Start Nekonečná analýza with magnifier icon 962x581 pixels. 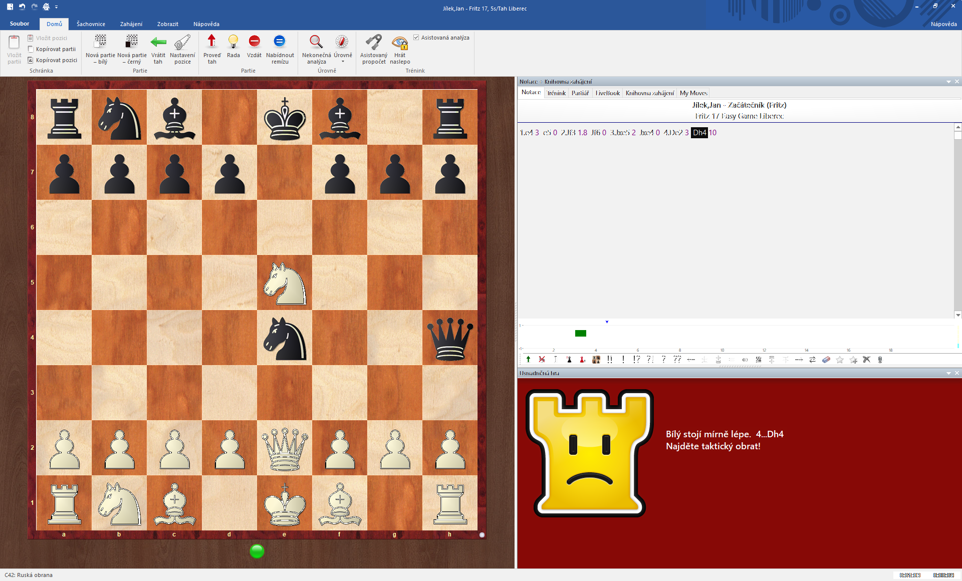coord(316,42)
